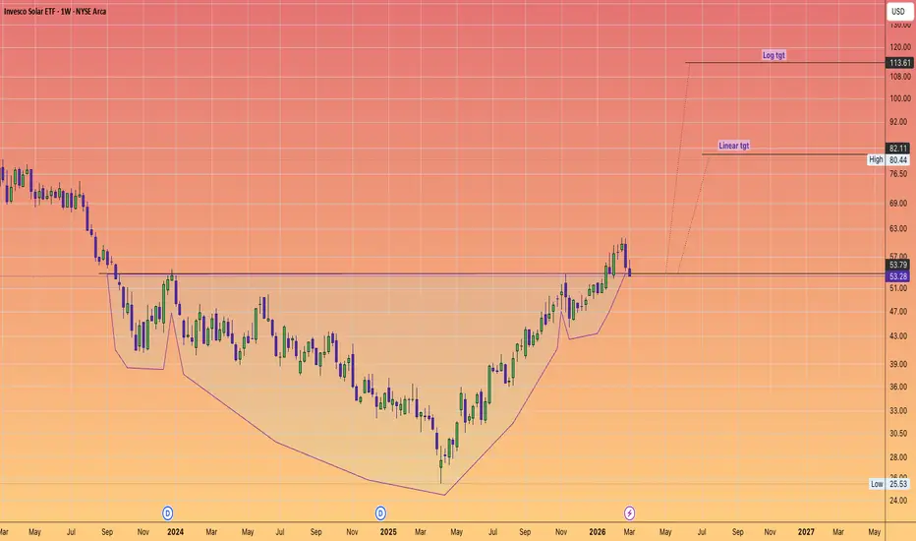Click the 33.00 price axis label
Viewport: 916px width, 541px height.
click(x=898, y=411)
